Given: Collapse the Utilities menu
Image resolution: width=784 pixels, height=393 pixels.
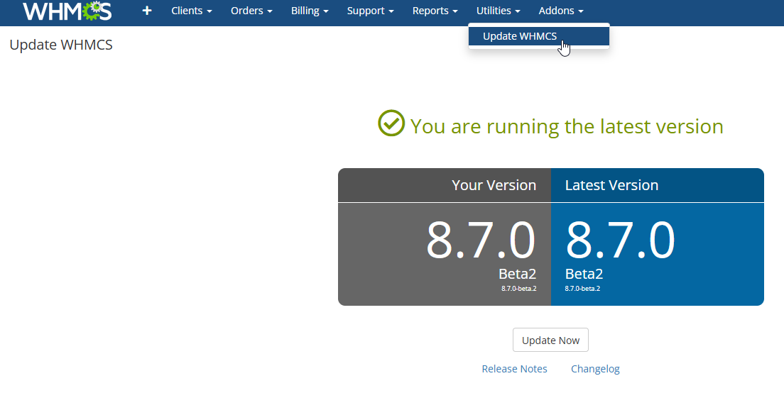Looking at the screenshot, I should [499, 11].
